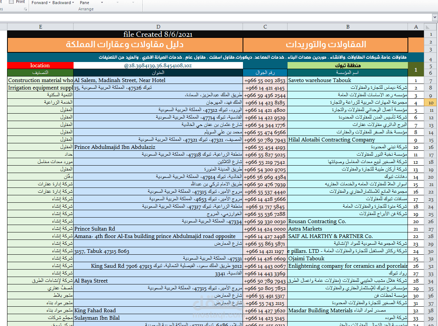This screenshot has height=326, width=438.
Task: Click the orange 'دليل مقاولات وعقارات المملكة' banner
Action: tap(125, 45)
